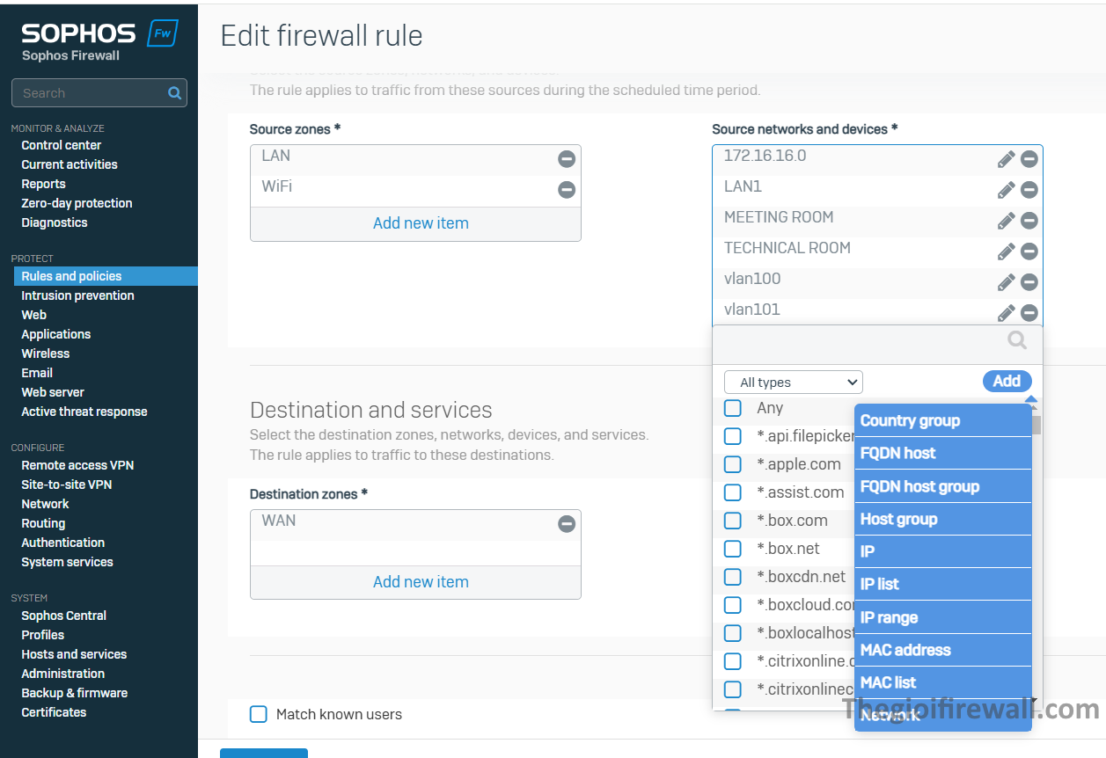This screenshot has height=758, width=1106.
Task: Choose Host group from Add menu
Action: tap(942, 519)
